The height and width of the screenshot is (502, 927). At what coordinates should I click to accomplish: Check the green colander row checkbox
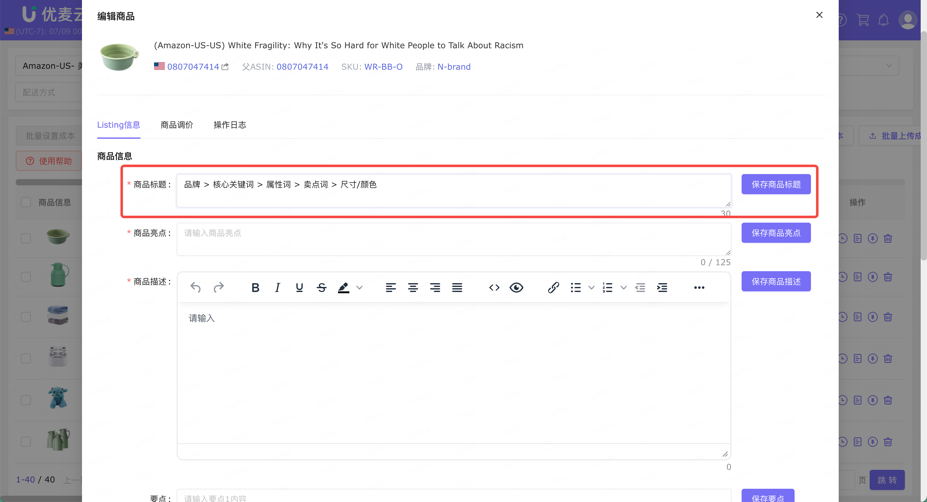(26, 238)
